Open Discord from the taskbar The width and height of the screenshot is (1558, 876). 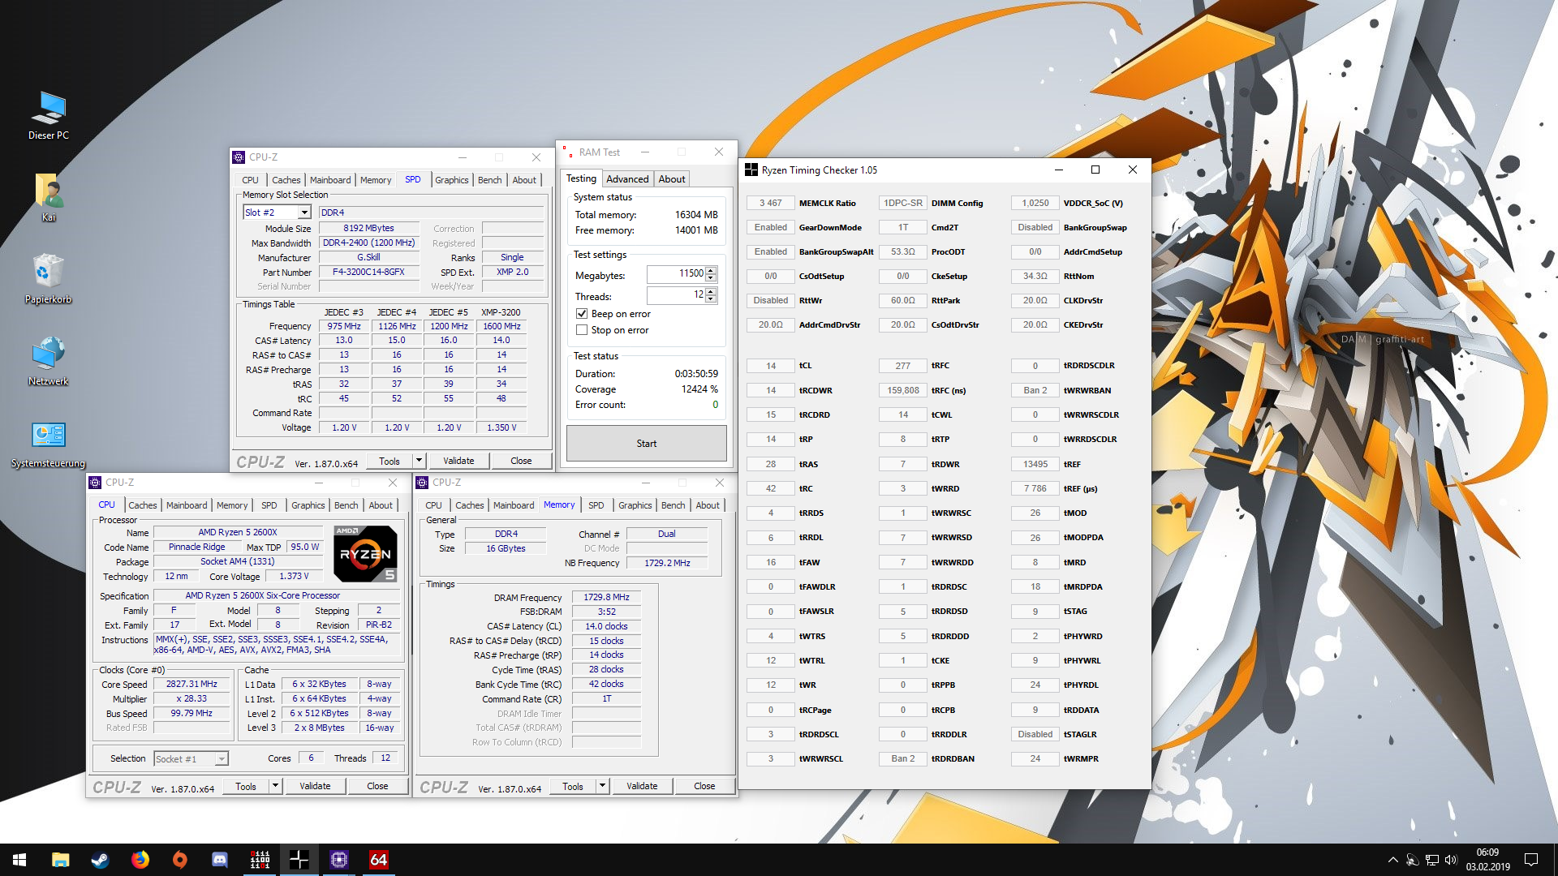(x=219, y=860)
